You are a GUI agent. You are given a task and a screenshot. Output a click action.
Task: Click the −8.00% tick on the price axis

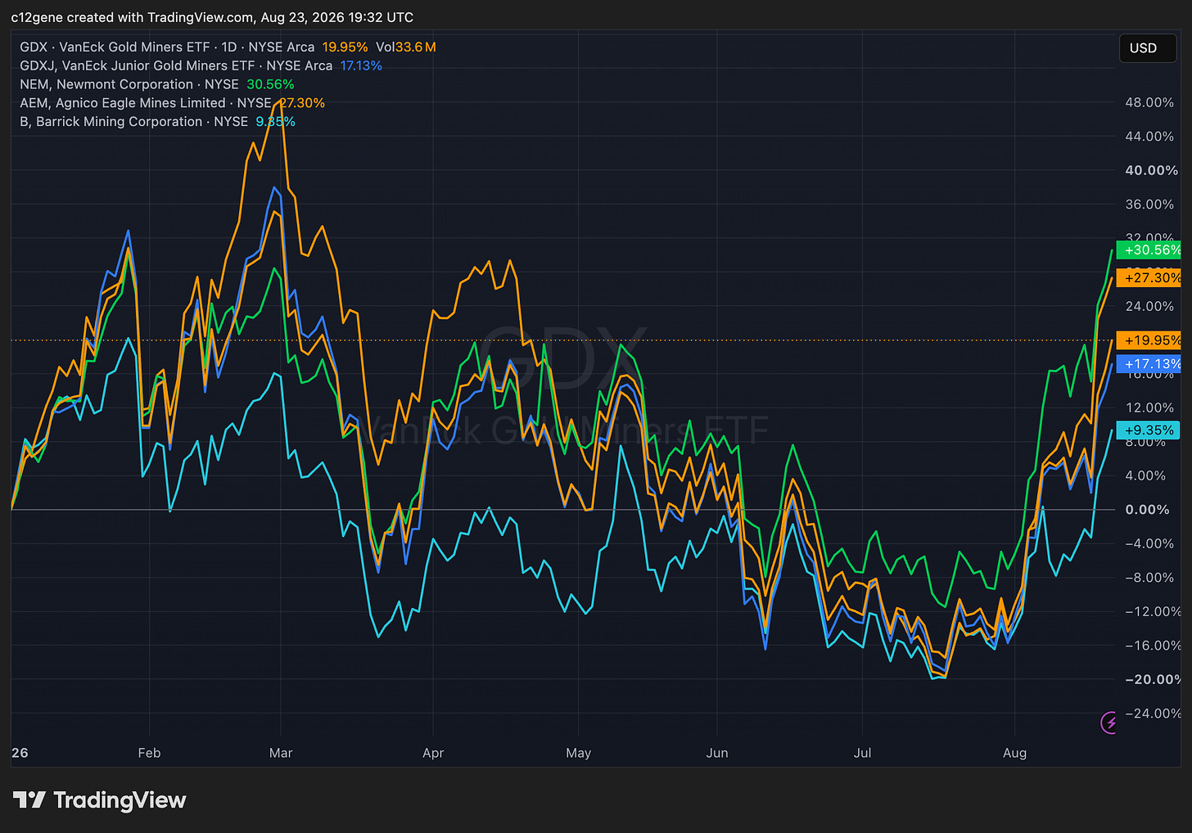[x=1148, y=578]
